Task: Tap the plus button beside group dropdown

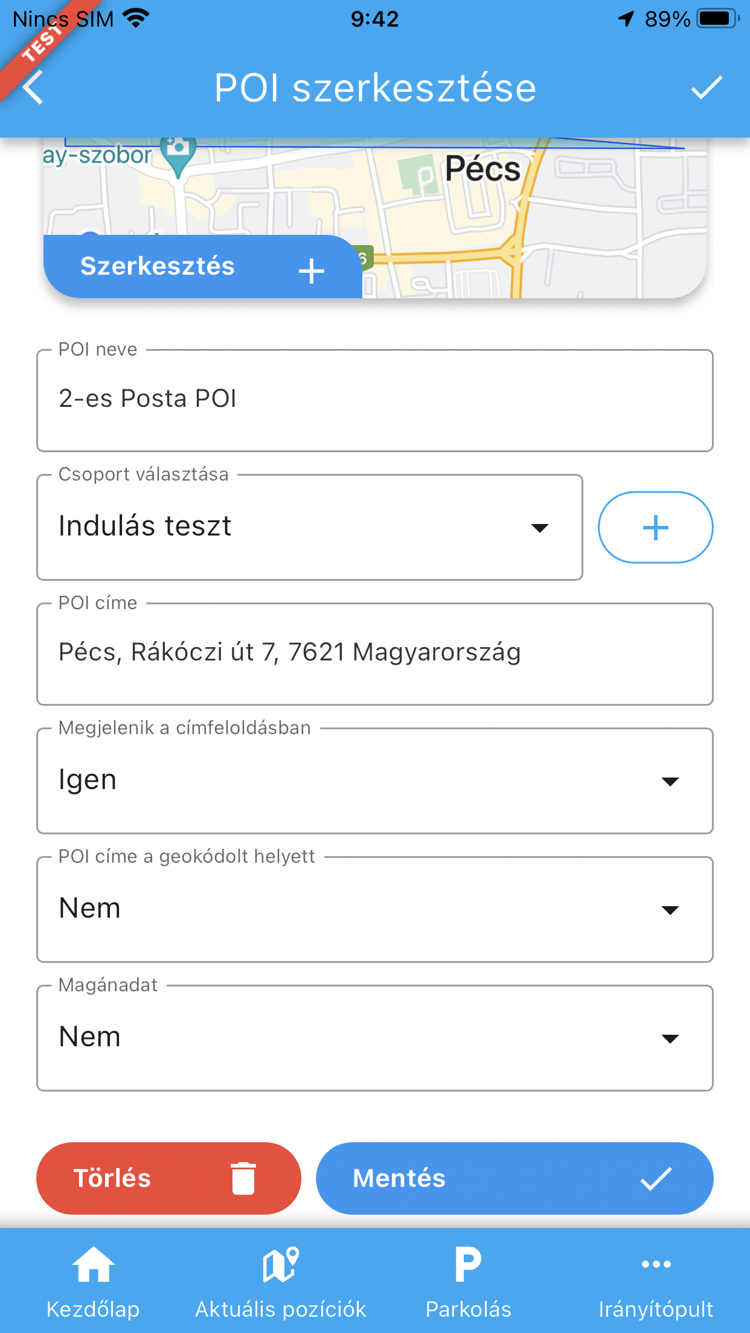Action: [655, 527]
